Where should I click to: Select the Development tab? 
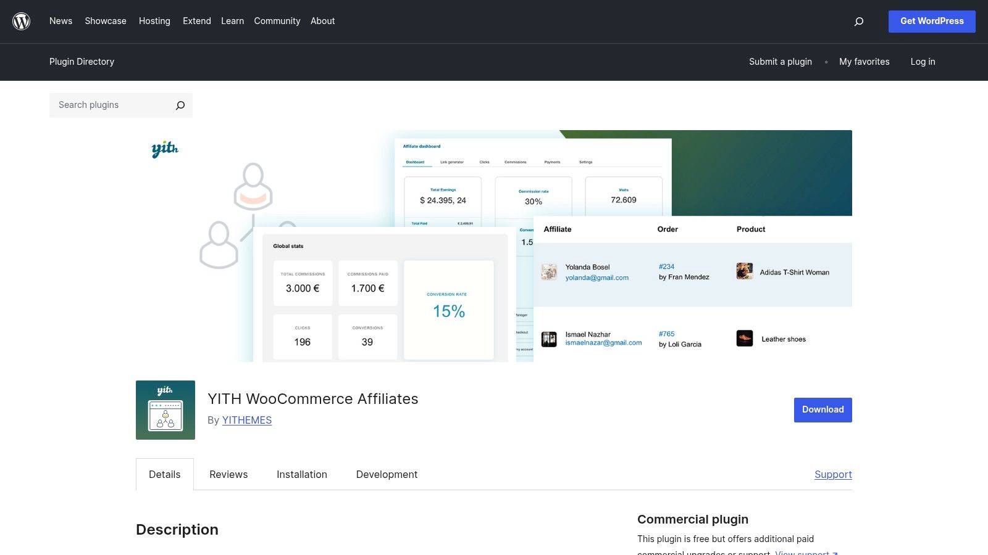(387, 474)
